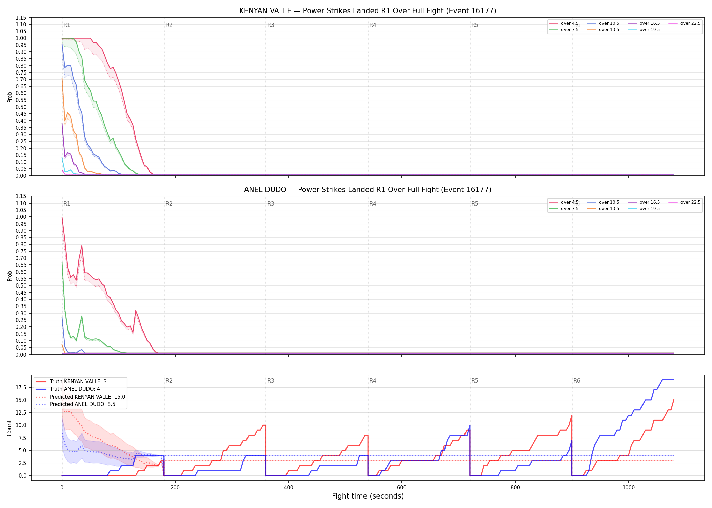
Task: Click dotted red swatch beside 'Predicted KENYAN VALLE'
Action: pyautogui.click(x=41, y=397)
